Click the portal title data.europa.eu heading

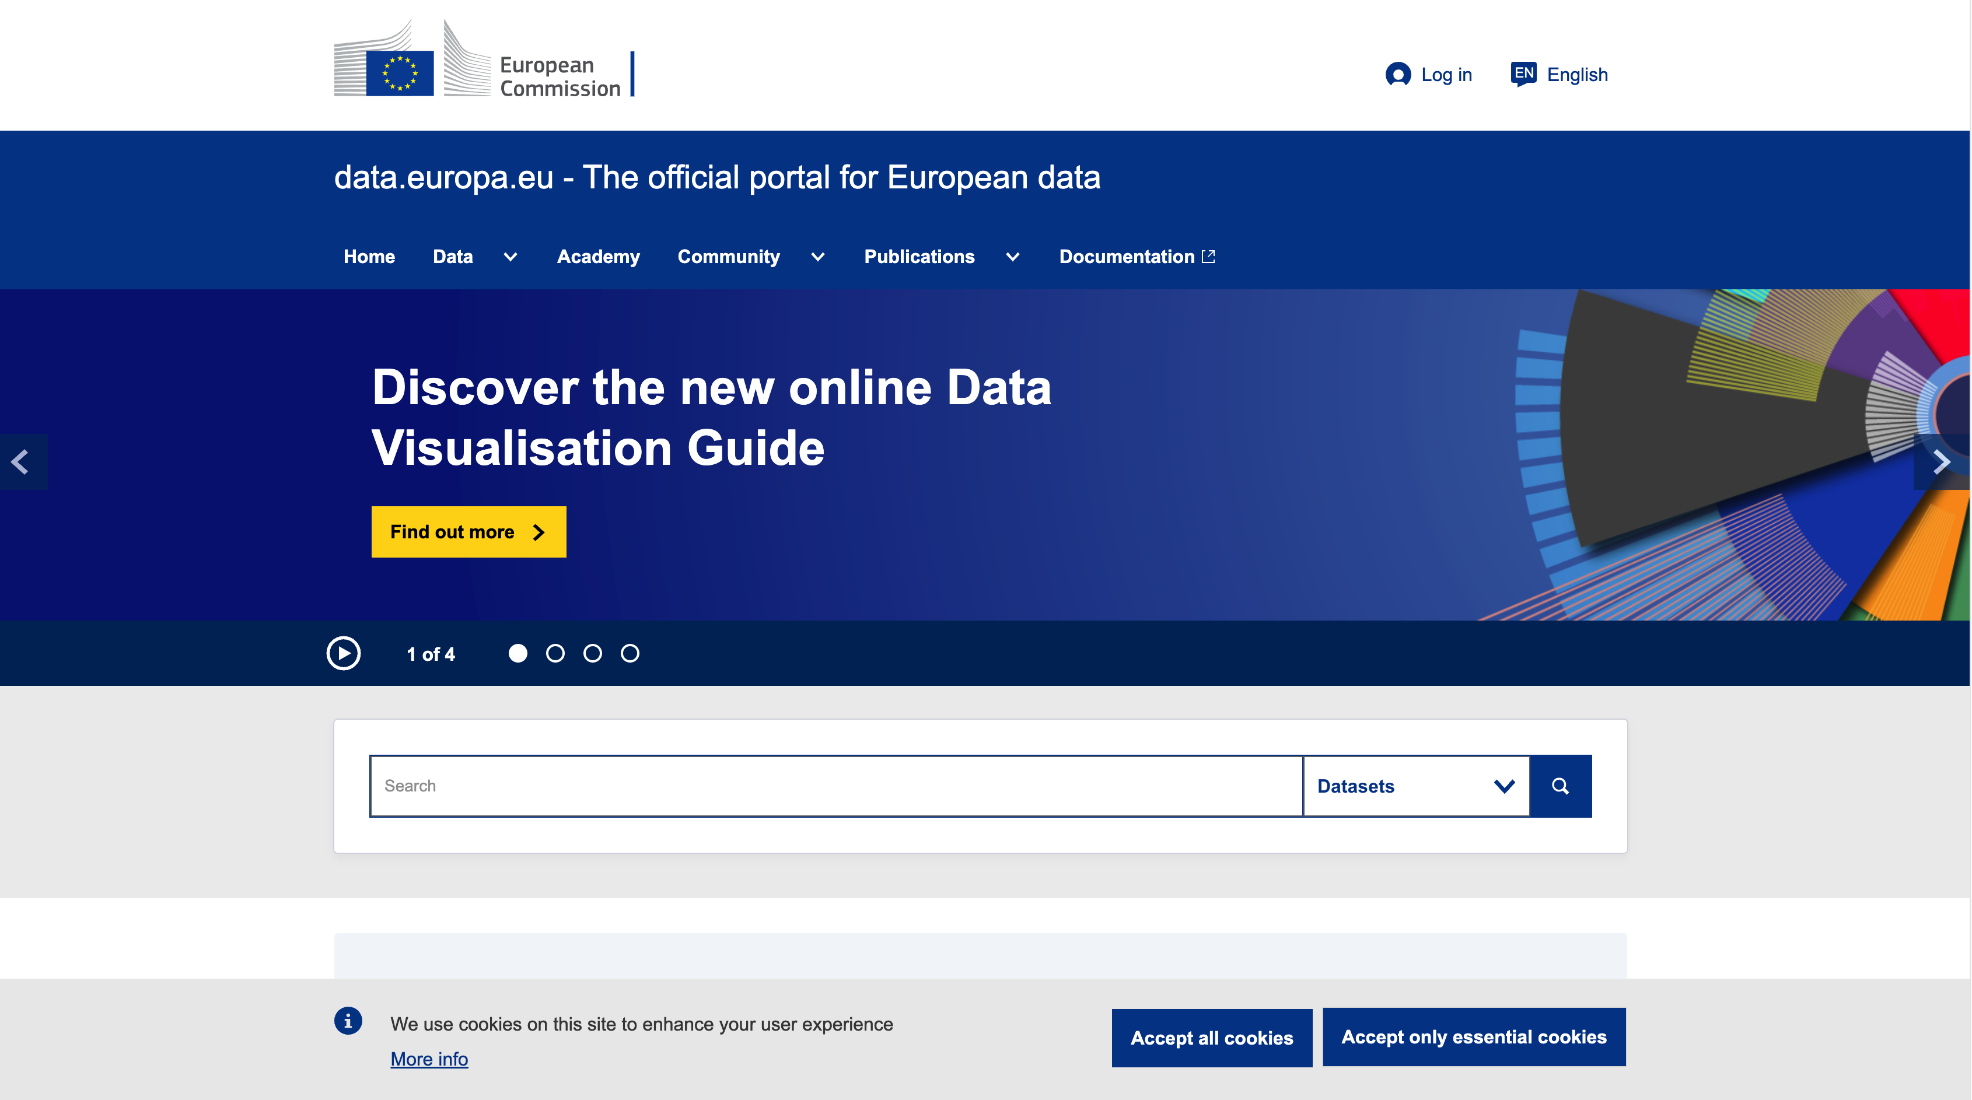point(717,177)
